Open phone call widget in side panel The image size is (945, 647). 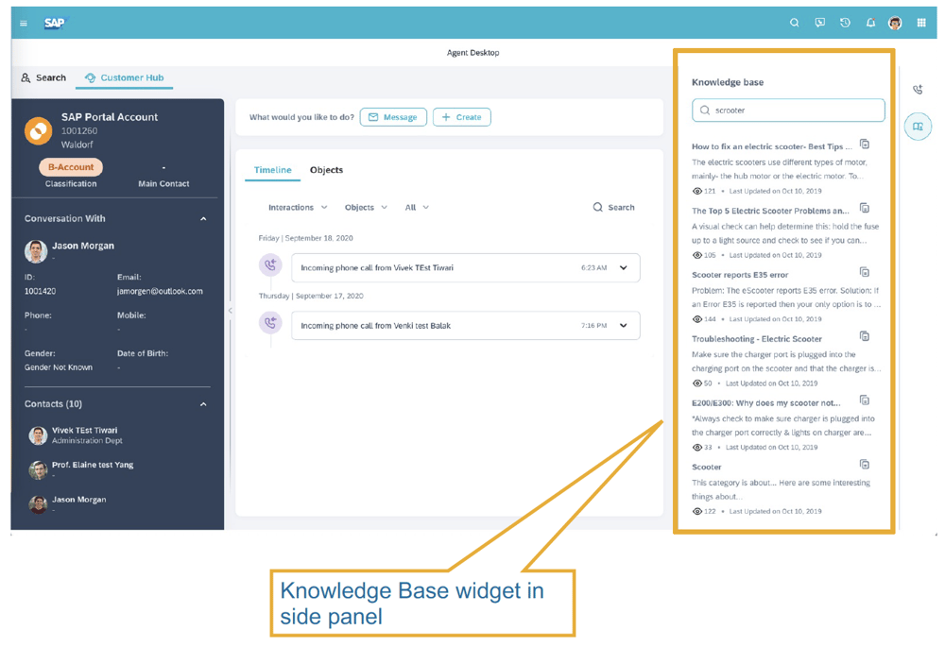[x=918, y=90]
